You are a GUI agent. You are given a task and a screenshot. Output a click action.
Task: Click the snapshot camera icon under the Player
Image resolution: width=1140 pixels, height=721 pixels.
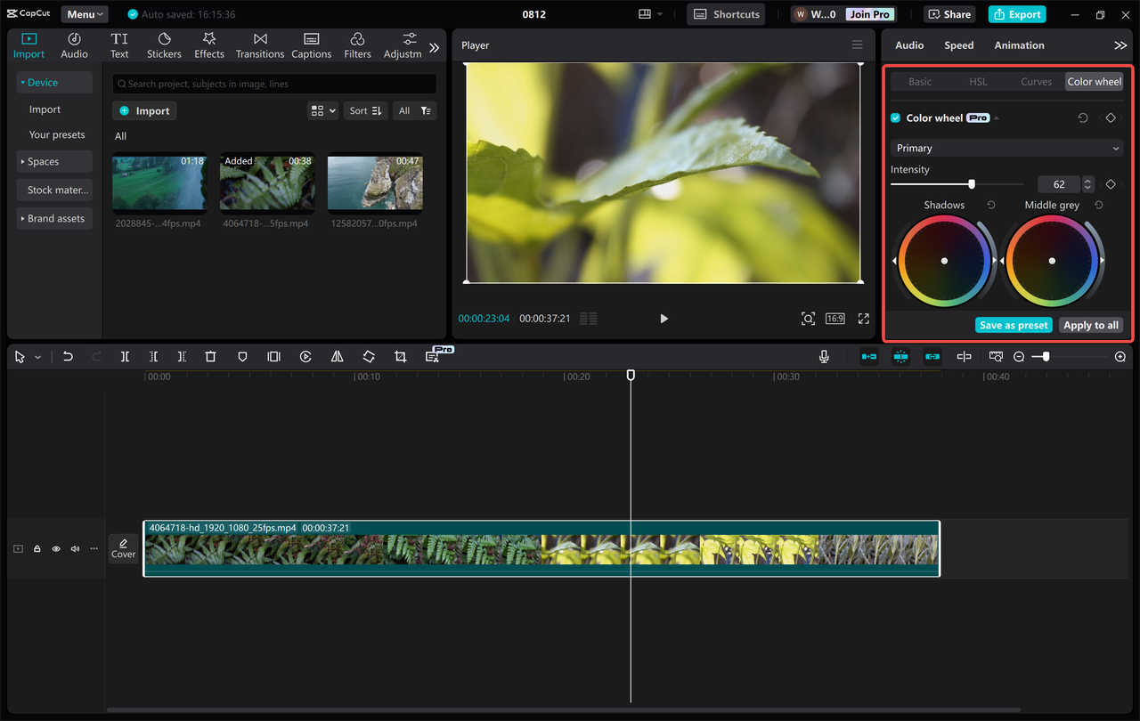808,318
